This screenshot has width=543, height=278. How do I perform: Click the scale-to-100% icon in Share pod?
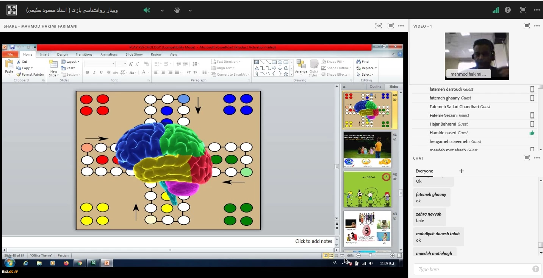(x=378, y=26)
